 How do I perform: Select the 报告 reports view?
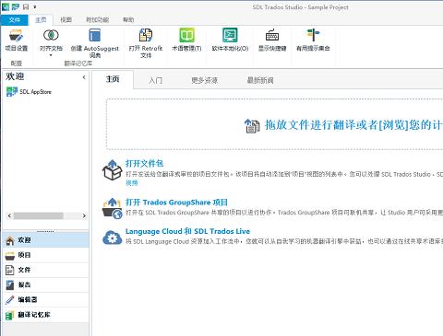45,284
